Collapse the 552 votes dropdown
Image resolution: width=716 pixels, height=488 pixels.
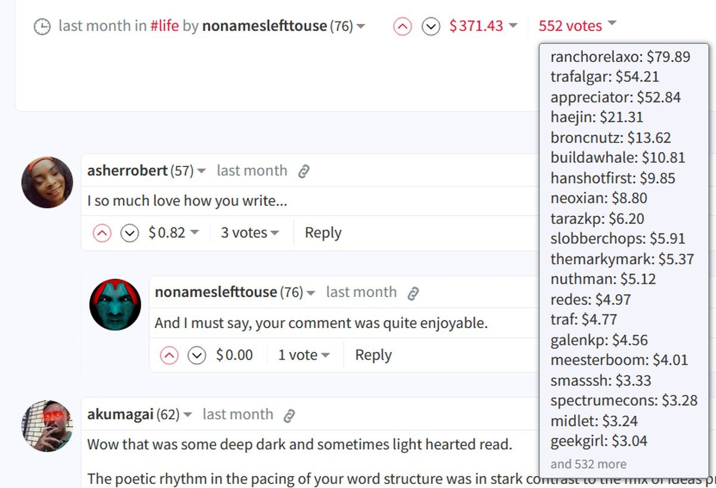(576, 26)
